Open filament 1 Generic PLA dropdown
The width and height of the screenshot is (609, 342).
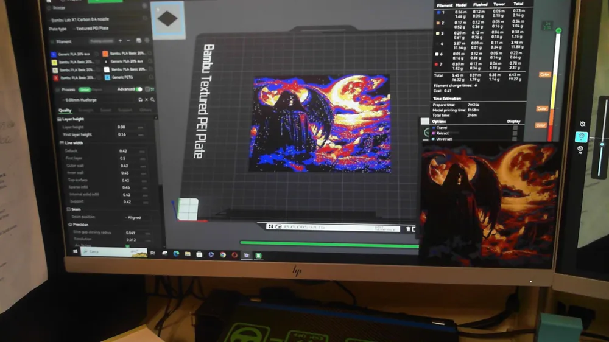(77, 54)
